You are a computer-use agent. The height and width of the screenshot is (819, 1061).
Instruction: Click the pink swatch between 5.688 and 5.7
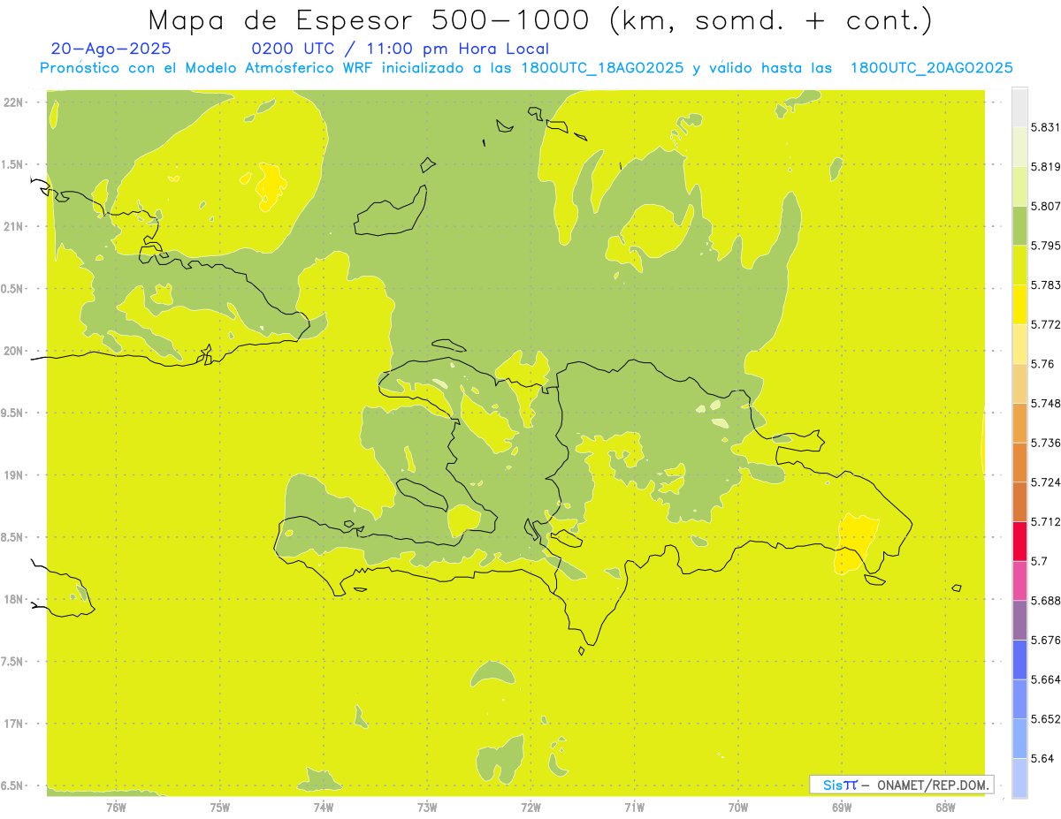(1019, 580)
